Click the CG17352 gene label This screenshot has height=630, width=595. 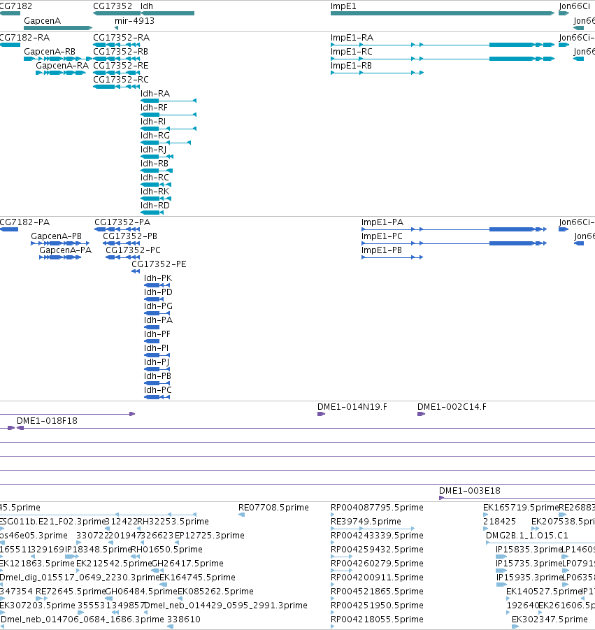[x=113, y=6]
